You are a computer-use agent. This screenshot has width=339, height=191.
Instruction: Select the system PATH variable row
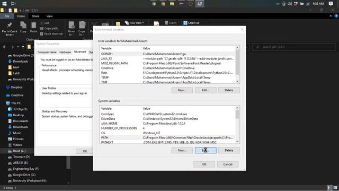click(x=167, y=138)
